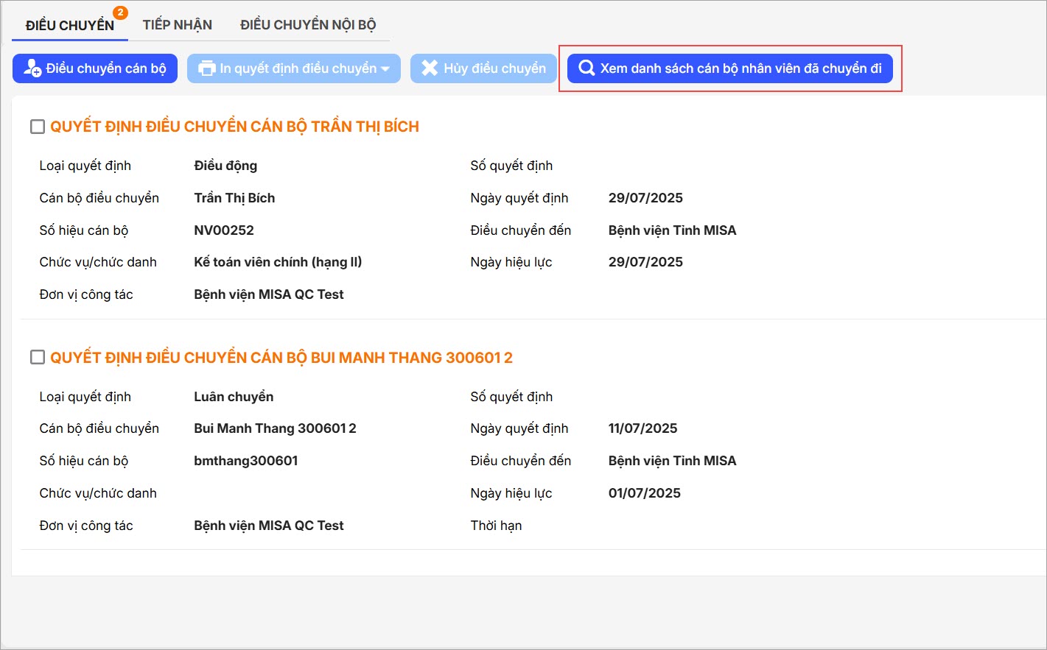1047x650 pixels.
Task: Open the In quyết định điều chuyển dropdown
Action: coord(294,68)
